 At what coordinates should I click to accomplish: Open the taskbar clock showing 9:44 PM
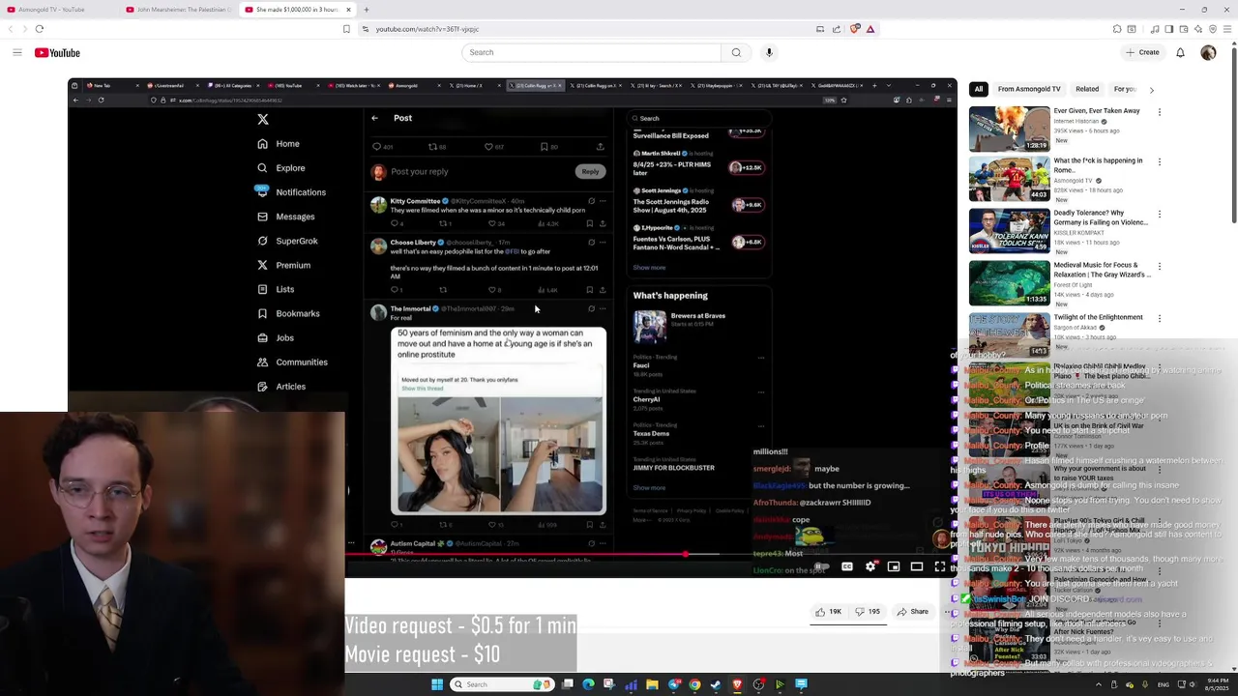pyautogui.click(x=1216, y=684)
